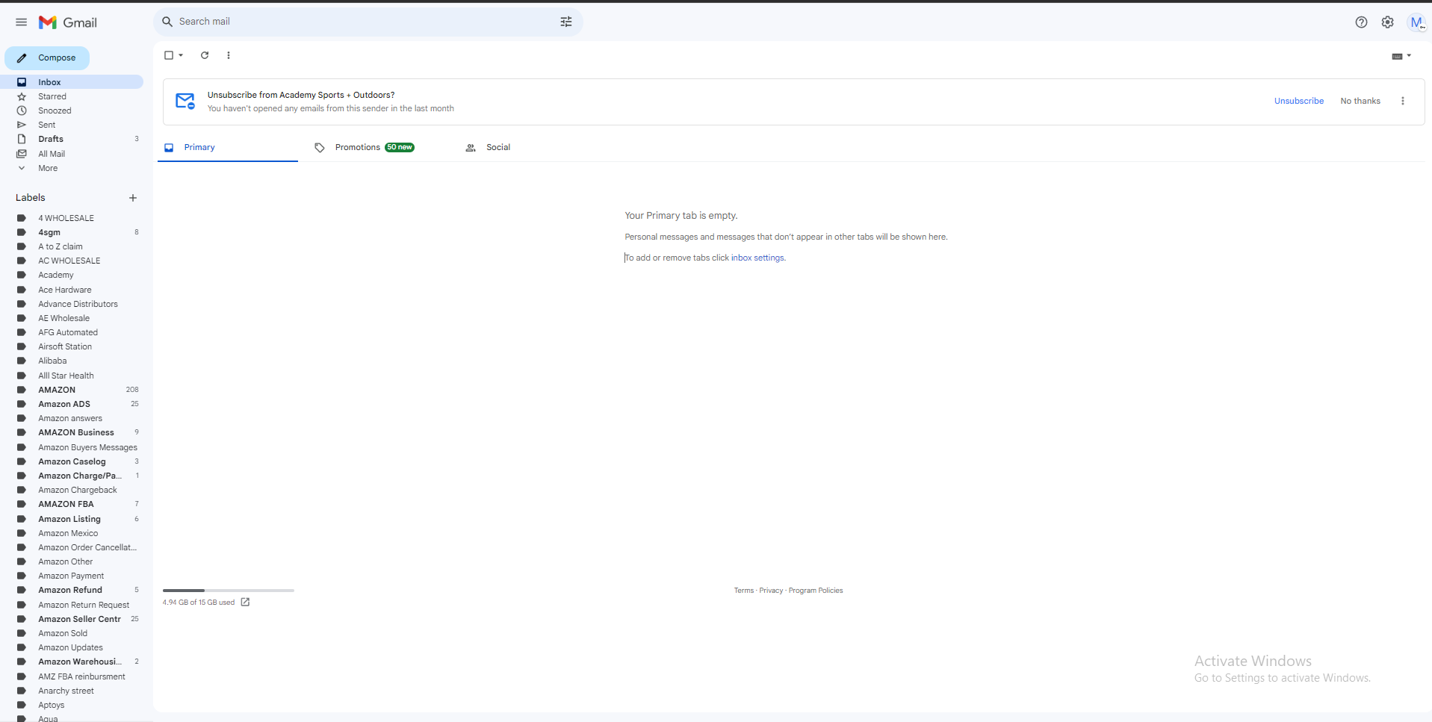Open the Privacy link
Viewport: 1432px width, 722px height.
pos(771,591)
